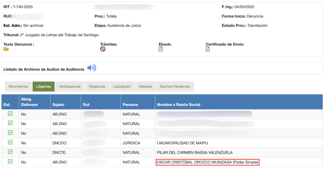Play audience audio via speaker icon
The height and width of the screenshot is (169, 324).
pyautogui.click(x=91, y=68)
